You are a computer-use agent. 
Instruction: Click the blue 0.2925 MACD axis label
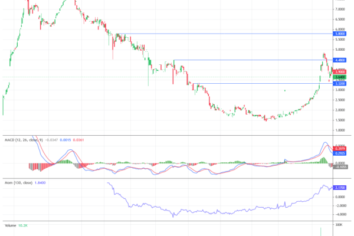340,153
